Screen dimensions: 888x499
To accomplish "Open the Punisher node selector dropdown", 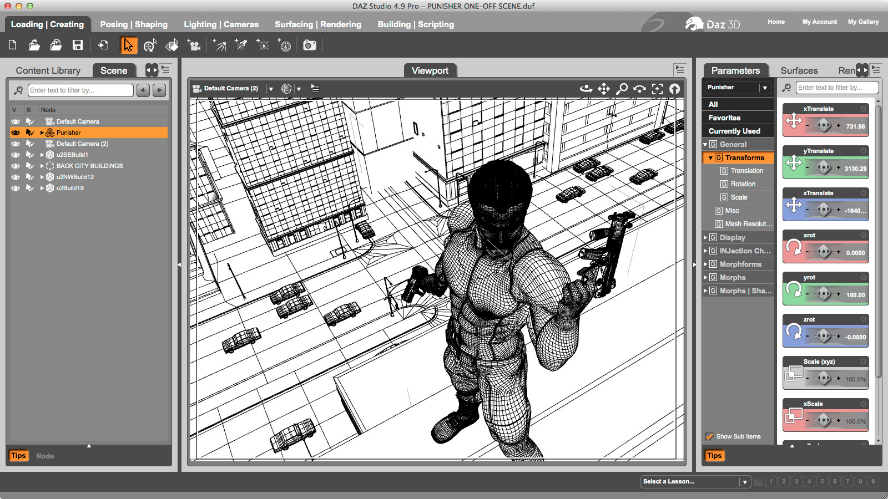I will [x=765, y=88].
